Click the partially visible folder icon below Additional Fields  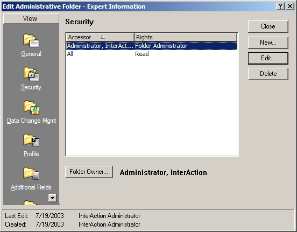coord(30,202)
